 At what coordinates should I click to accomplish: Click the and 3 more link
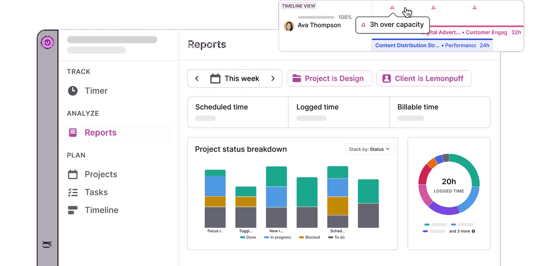(x=460, y=232)
